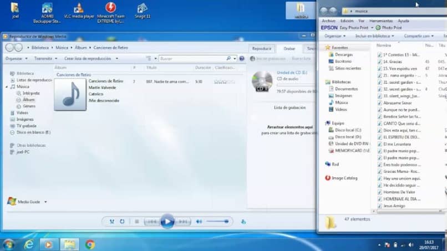Click the Buscar search field
The height and width of the screenshot is (251, 447).
(x=192, y=58)
